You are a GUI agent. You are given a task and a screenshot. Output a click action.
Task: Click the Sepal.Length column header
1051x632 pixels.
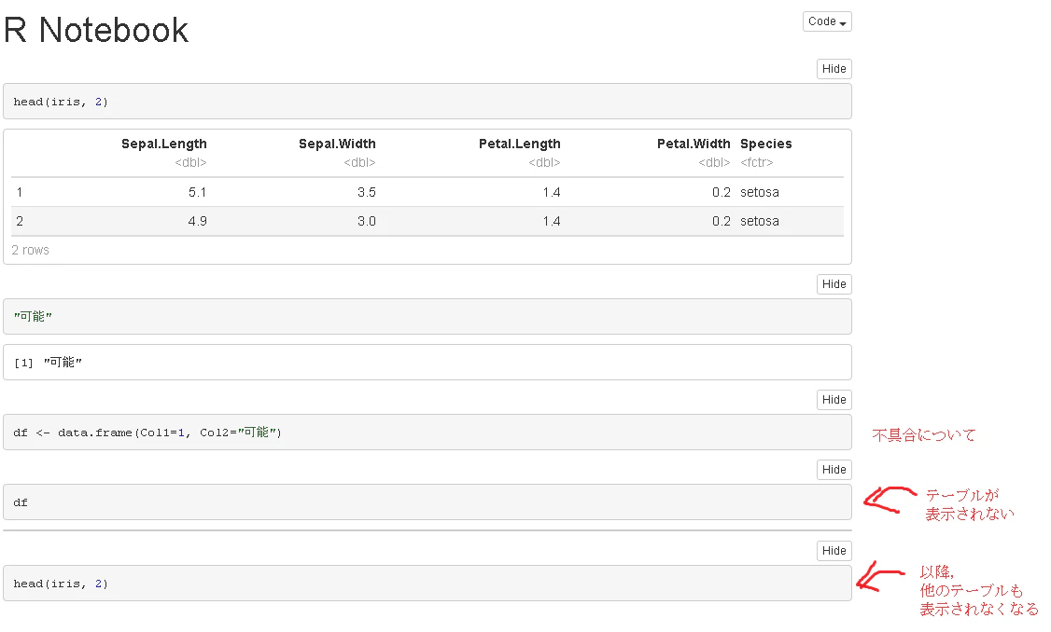164,144
